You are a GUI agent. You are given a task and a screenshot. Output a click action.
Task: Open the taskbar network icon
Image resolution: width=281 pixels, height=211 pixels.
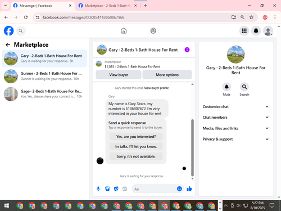coord(246,205)
